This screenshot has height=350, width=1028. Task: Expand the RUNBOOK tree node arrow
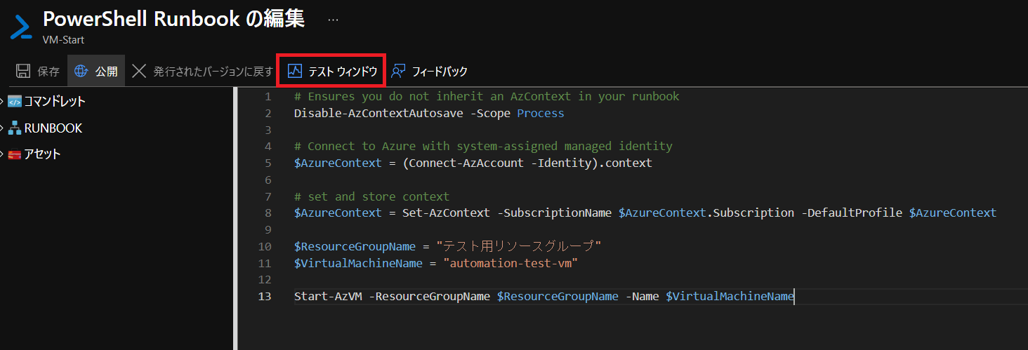[3, 128]
